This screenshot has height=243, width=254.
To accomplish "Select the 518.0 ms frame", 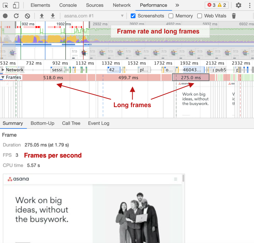I will coord(53,78).
